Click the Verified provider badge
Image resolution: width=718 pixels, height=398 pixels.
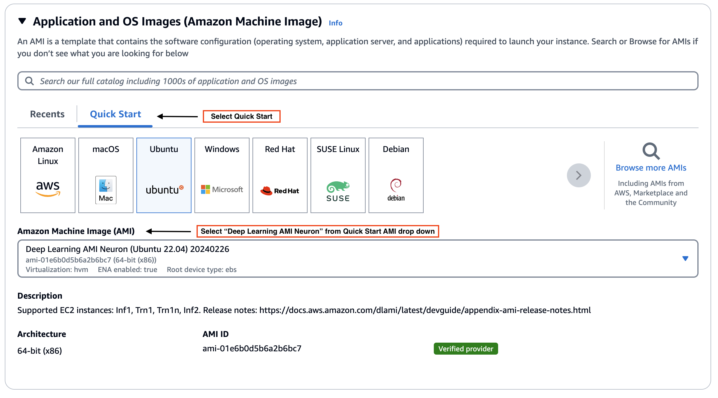(466, 349)
